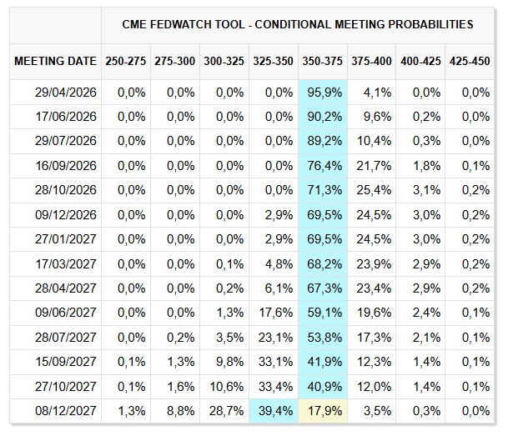Select the 375-400 column header
The width and height of the screenshot is (508, 436).
point(370,62)
